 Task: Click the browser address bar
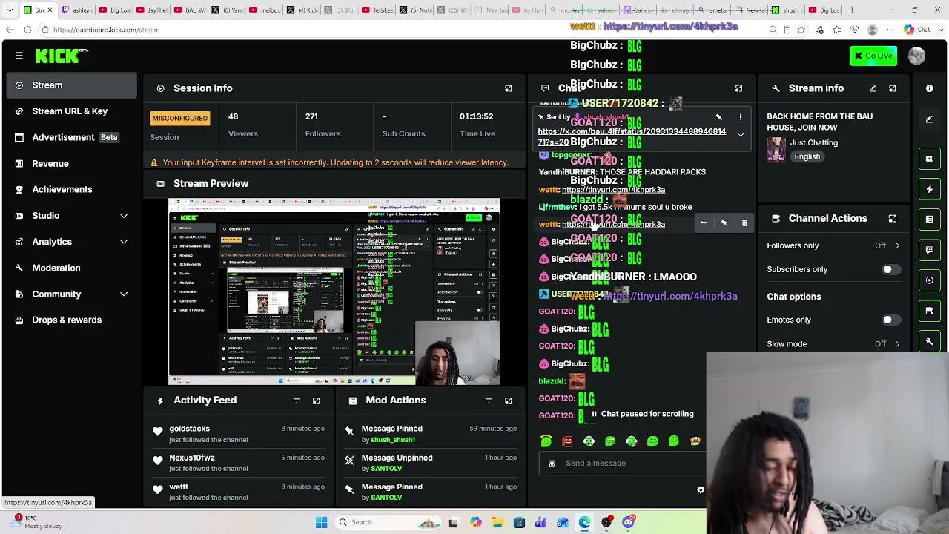click(400, 30)
